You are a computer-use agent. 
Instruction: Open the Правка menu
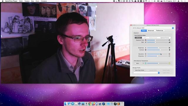pyautogui.click(x=27, y=1)
